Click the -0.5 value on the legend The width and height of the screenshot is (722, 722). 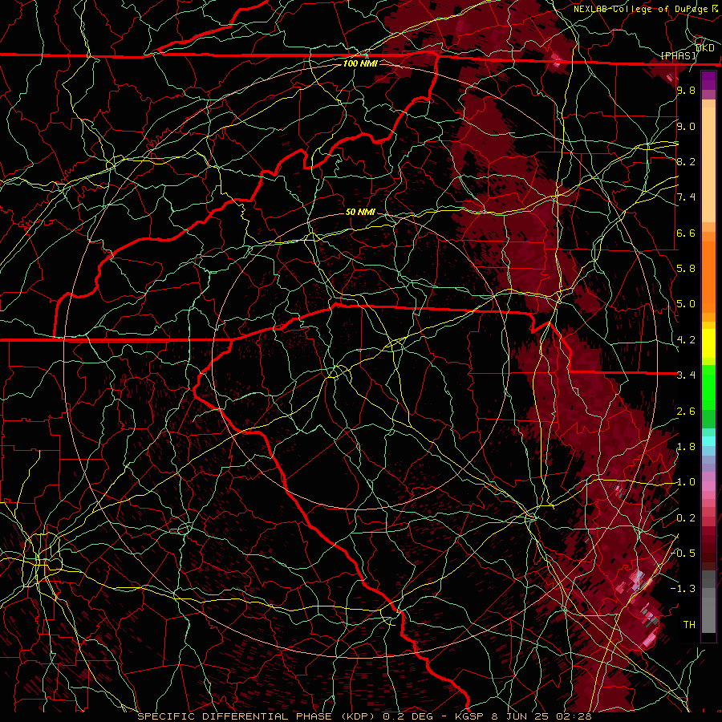[683, 554]
